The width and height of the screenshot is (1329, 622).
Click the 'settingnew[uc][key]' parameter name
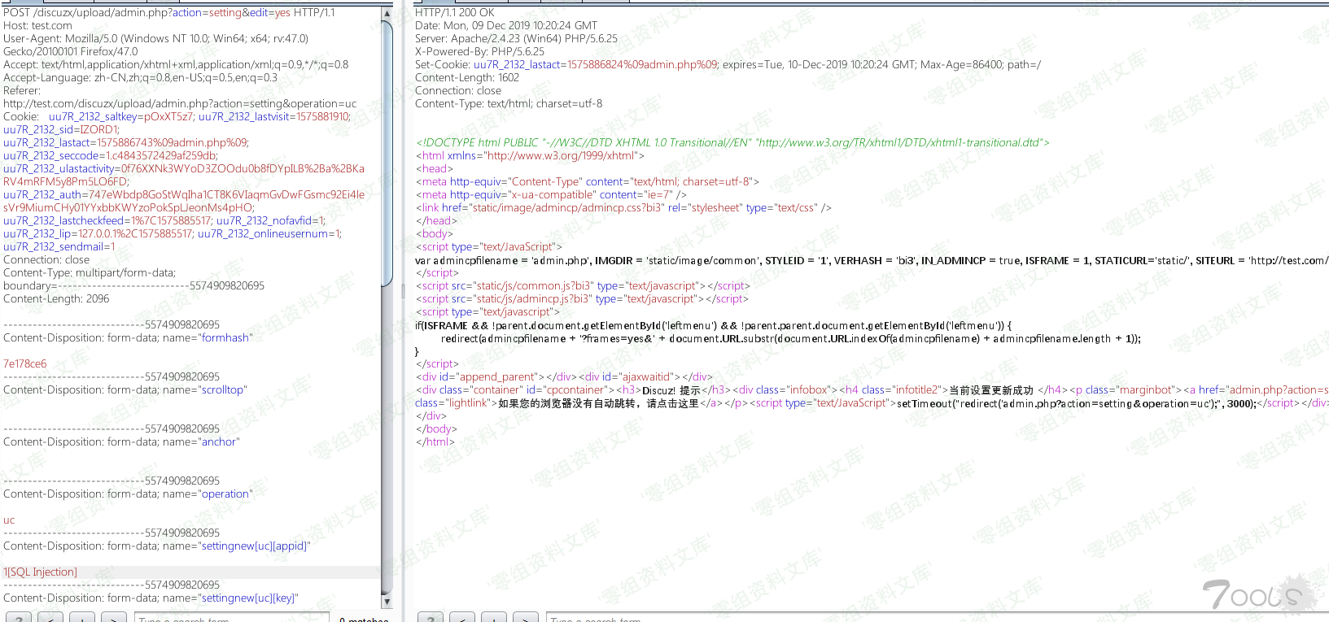coord(249,598)
